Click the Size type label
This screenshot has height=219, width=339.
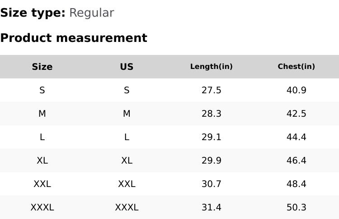(x=33, y=13)
